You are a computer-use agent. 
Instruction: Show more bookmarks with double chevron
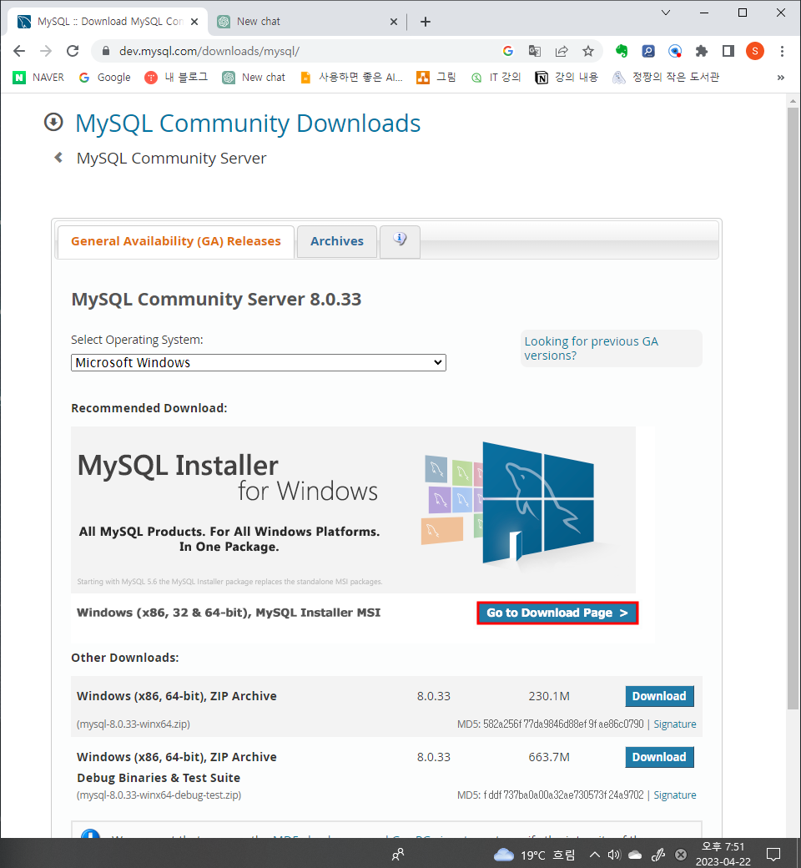[780, 78]
